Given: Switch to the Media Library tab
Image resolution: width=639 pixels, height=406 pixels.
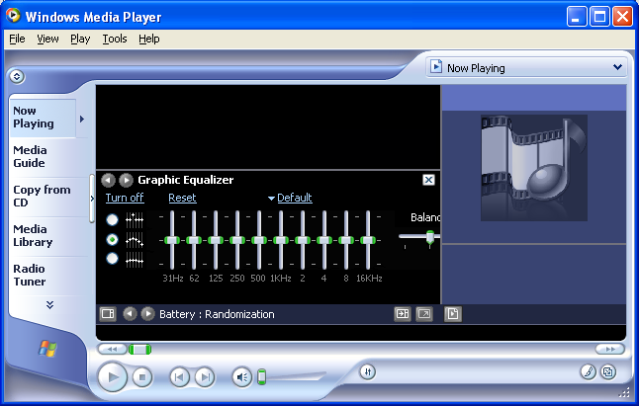Looking at the screenshot, I should pos(33,235).
